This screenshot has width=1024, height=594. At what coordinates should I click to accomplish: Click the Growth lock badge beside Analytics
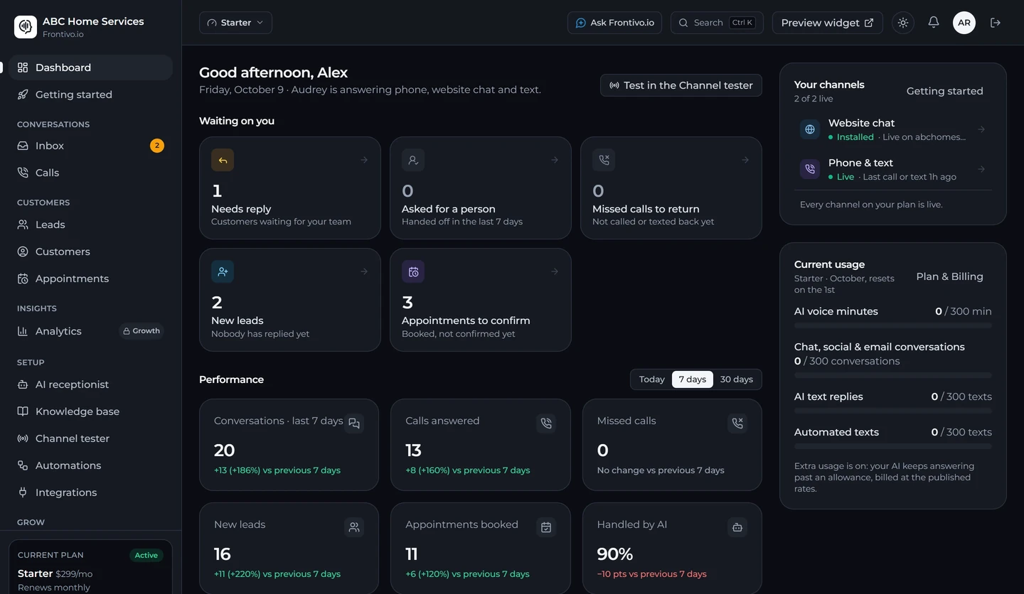coord(141,331)
